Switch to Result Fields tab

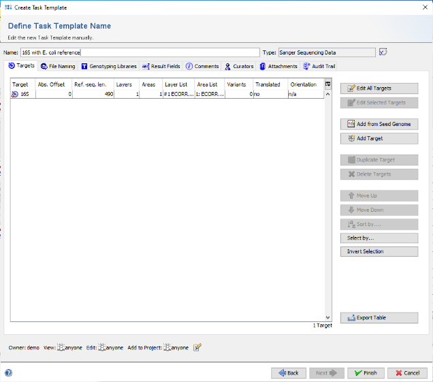pos(161,66)
